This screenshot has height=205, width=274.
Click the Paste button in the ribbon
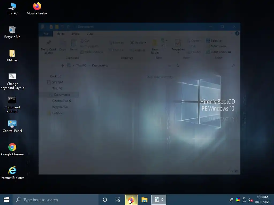73,45
